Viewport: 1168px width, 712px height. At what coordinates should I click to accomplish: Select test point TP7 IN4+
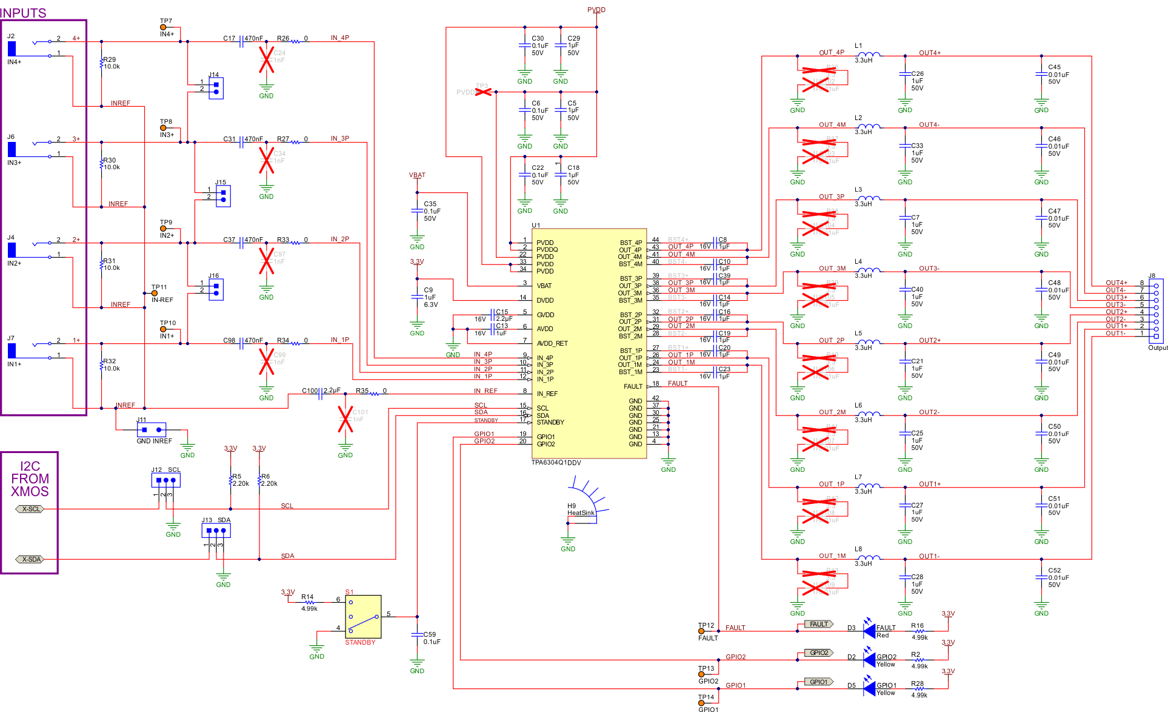pos(162,27)
